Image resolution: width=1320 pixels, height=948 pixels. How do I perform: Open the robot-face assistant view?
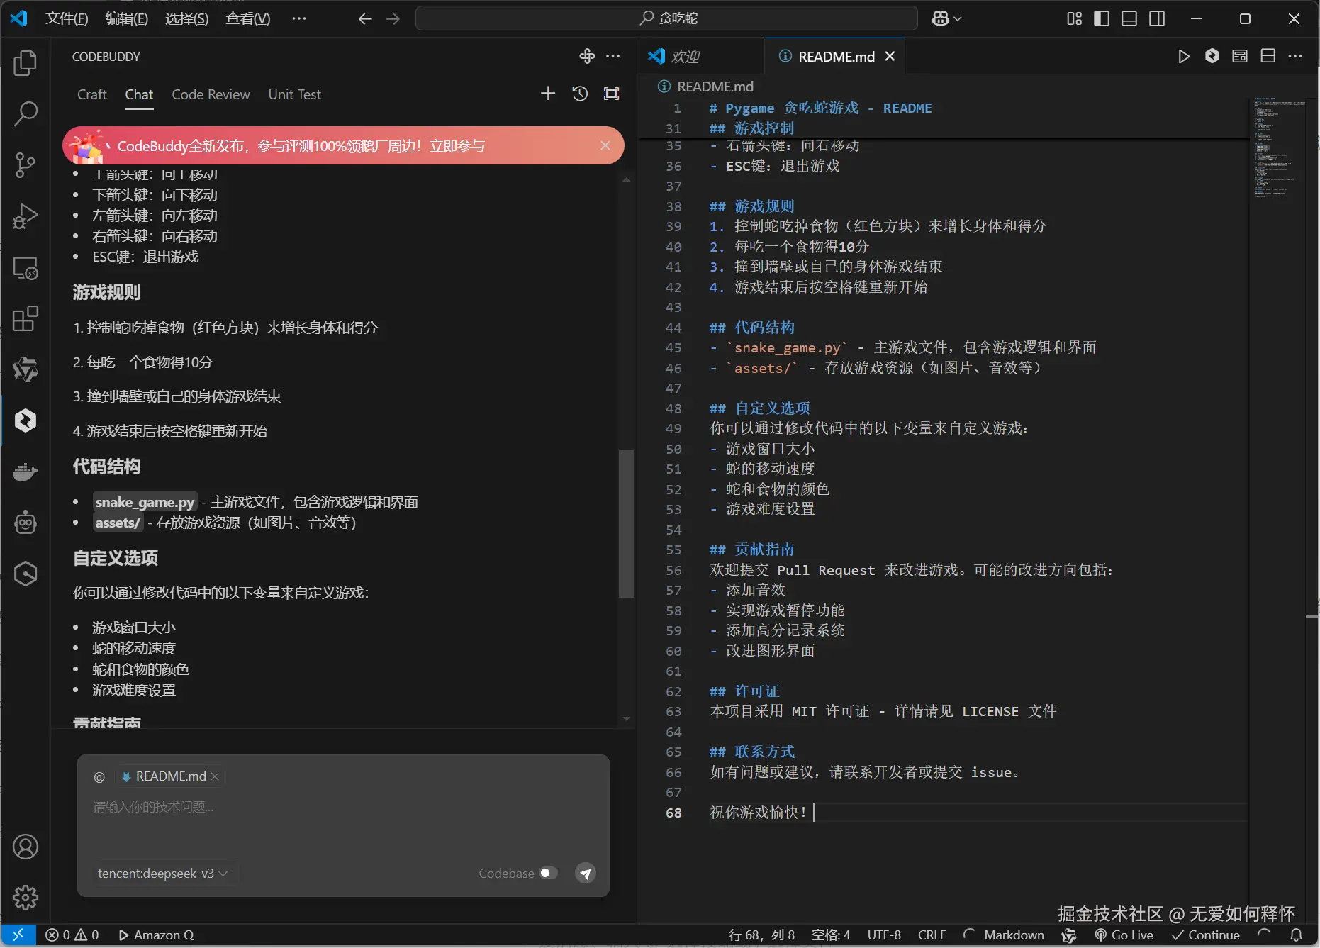coord(26,523)
